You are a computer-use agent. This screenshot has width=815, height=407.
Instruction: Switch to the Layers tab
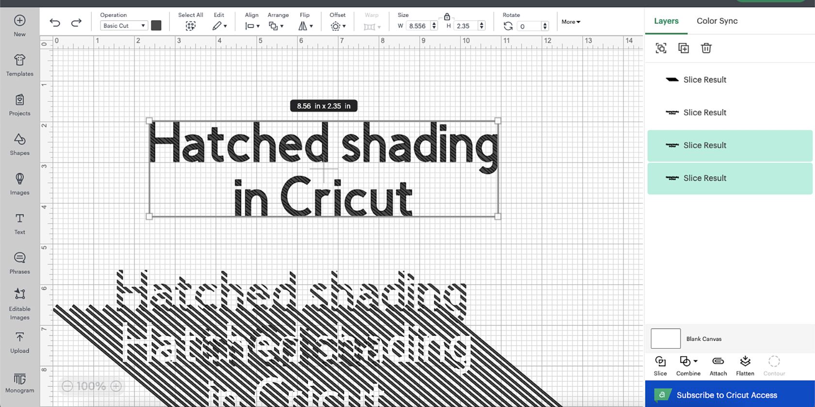666,21
